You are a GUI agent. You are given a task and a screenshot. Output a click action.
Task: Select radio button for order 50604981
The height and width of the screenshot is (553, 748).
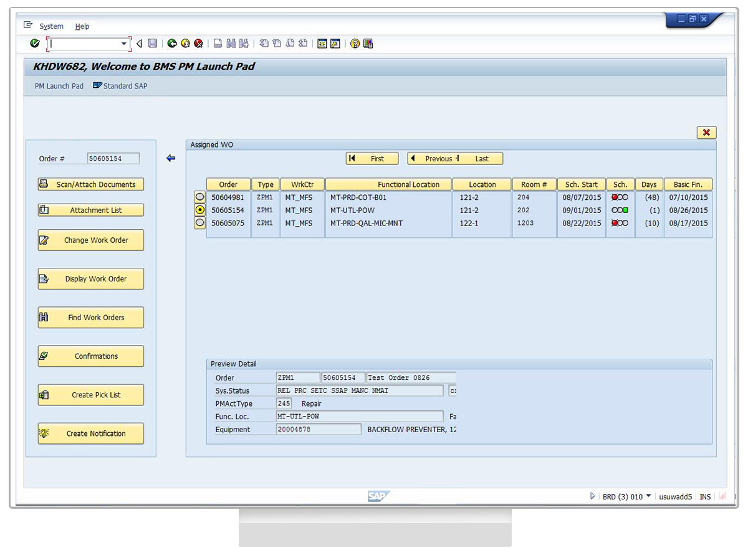200,197
